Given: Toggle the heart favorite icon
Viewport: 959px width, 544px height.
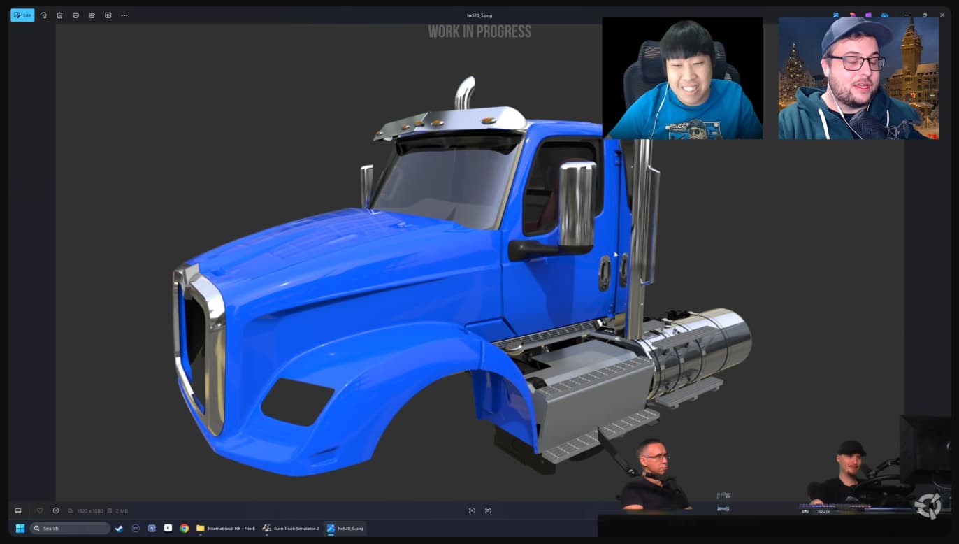Looking at the screenshot, I should [40, 510].
